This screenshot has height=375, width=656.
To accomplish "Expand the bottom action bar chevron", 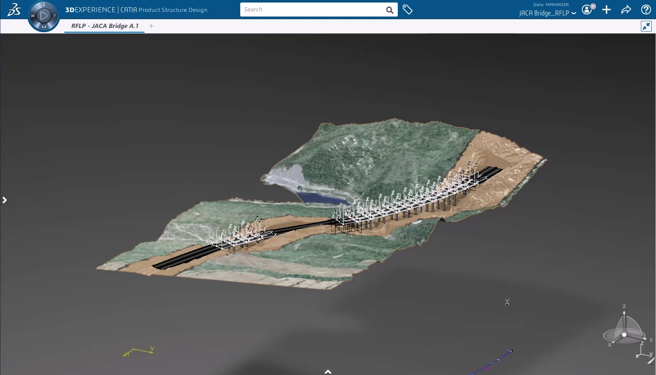I will pyautogui.click(x=328, y=371).
